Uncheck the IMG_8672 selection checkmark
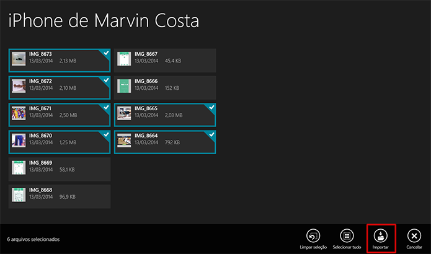This screenshot has width=431, height=254. coord(106,80)
